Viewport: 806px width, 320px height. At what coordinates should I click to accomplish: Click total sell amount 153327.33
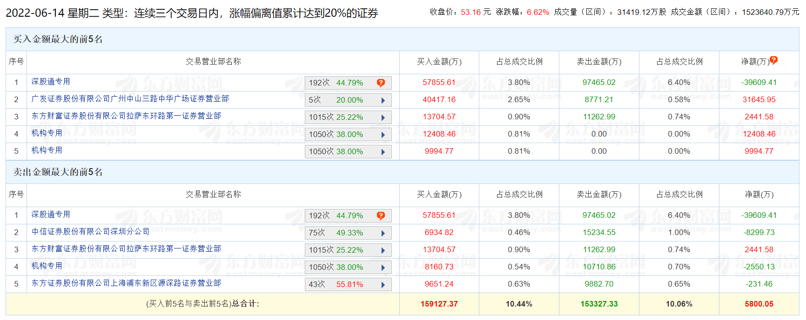click(x=599, y=304)
